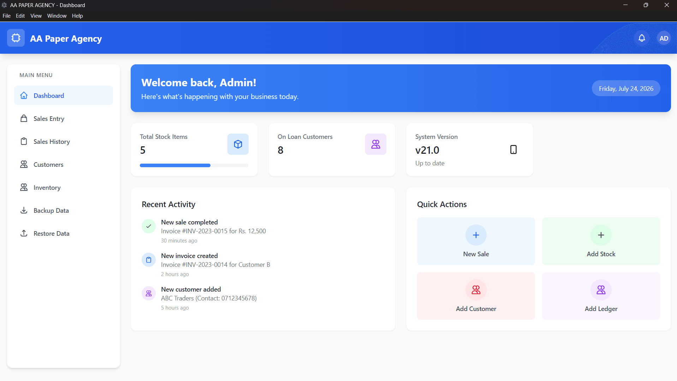Click the Add Stock quick action card
This screenshot has width=677, height=381.
[601, 241]
